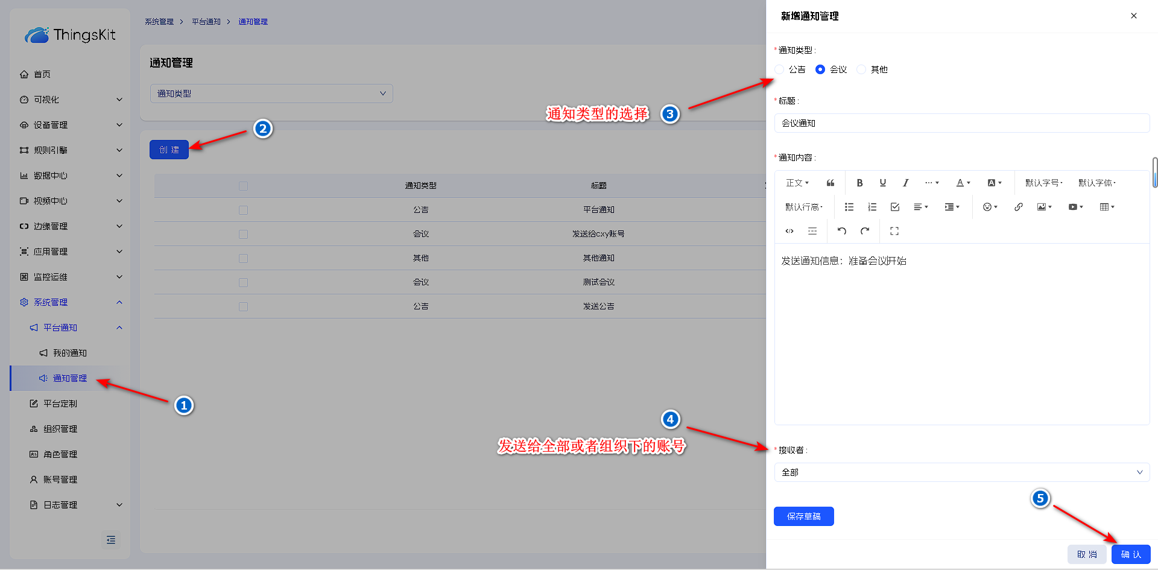Viewport: 1158px width, 570px height.
Task: Choose the 其他 notification type
Action: [861, 69]
